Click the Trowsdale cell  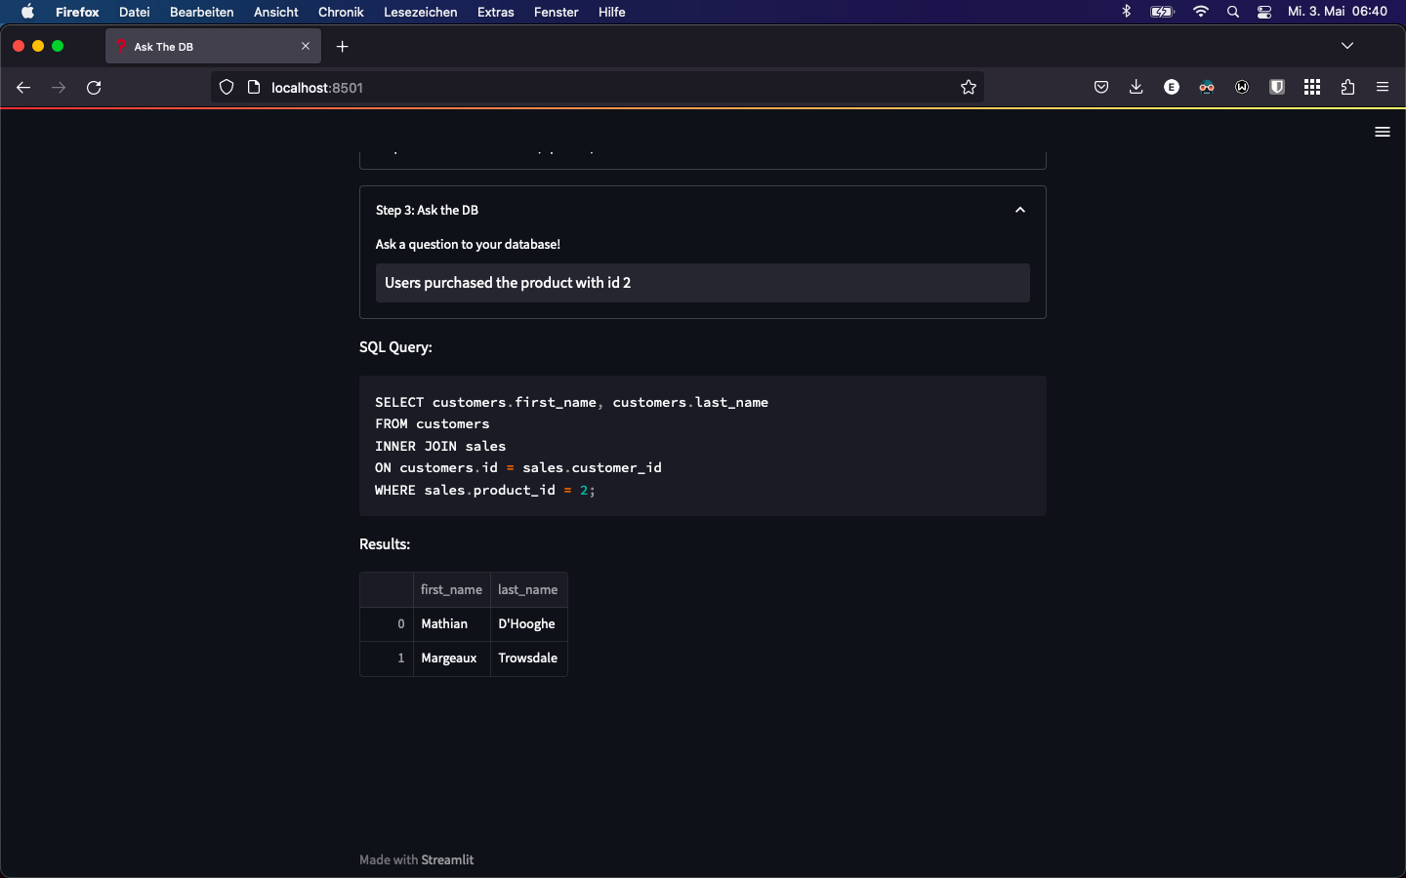coord(528,658)
